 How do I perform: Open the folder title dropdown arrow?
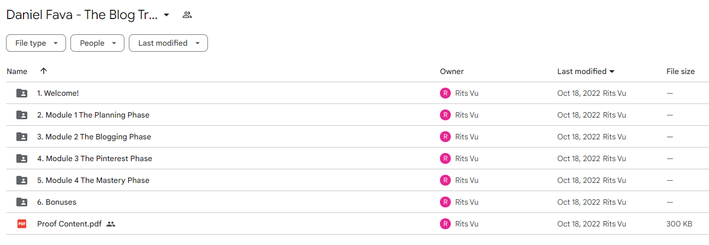tap(166, 15)
